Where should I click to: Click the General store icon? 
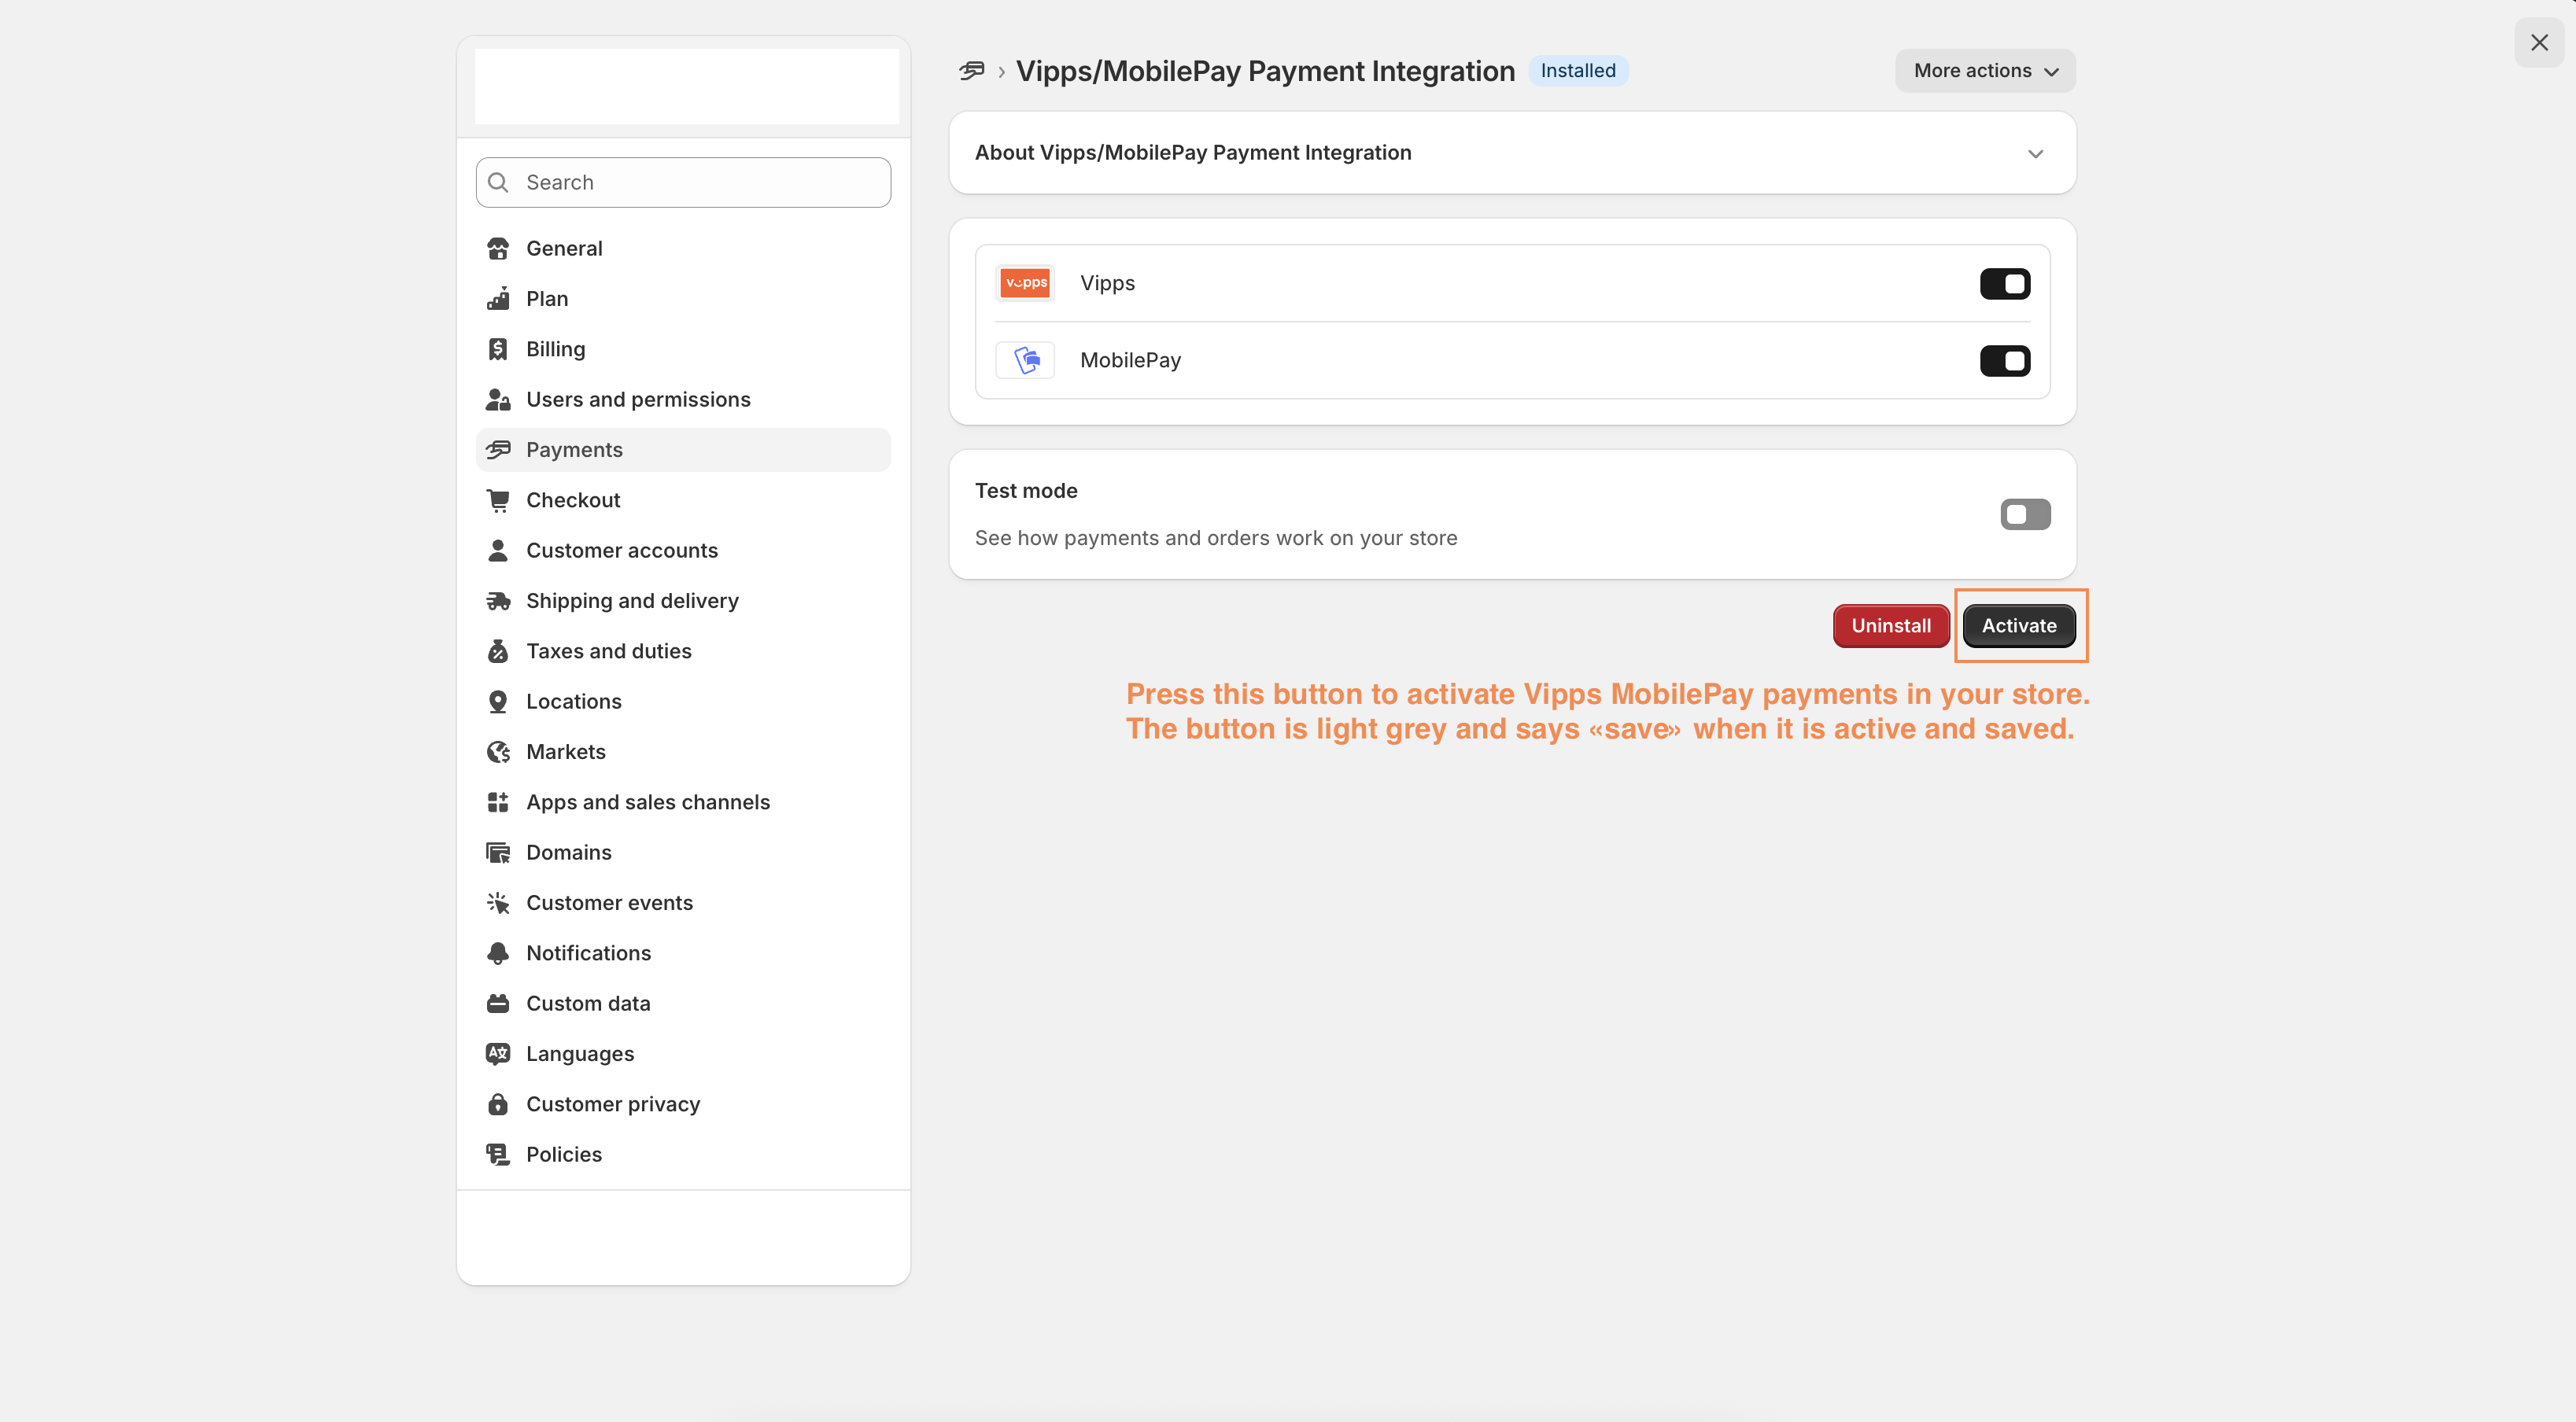498,249
